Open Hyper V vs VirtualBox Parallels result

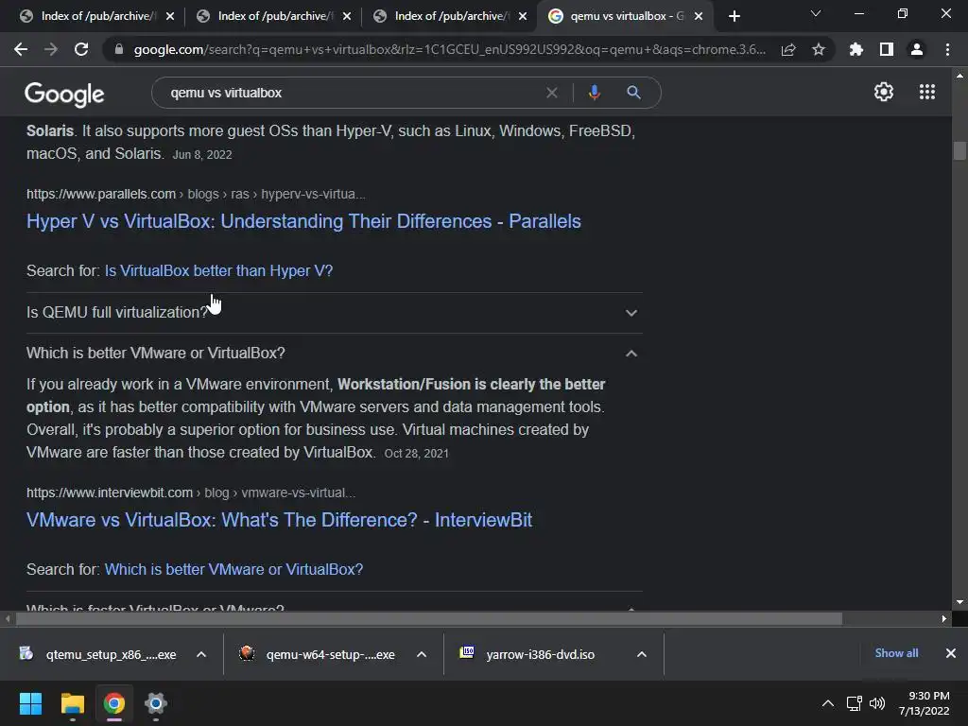click(303, 221)
